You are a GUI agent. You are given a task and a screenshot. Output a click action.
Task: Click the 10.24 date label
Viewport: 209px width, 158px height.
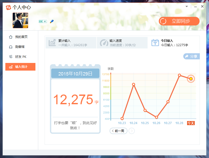coord(133,123)
